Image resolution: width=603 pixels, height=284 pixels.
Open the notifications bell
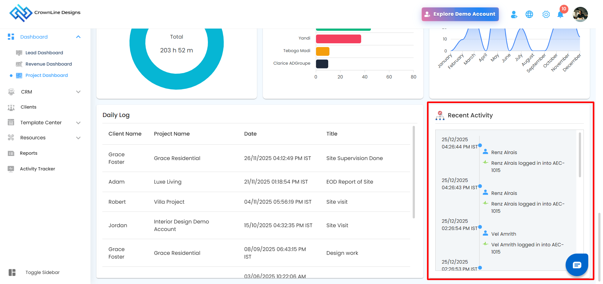(x=560, y=14)
